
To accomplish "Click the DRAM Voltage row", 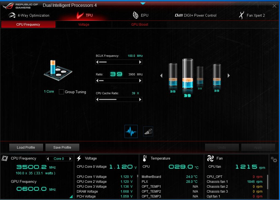I will (x=105, y=192).
